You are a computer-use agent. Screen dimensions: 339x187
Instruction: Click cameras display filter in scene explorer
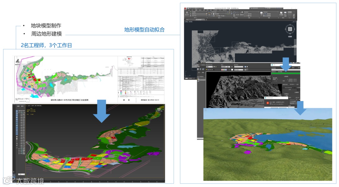coord(17,117)
